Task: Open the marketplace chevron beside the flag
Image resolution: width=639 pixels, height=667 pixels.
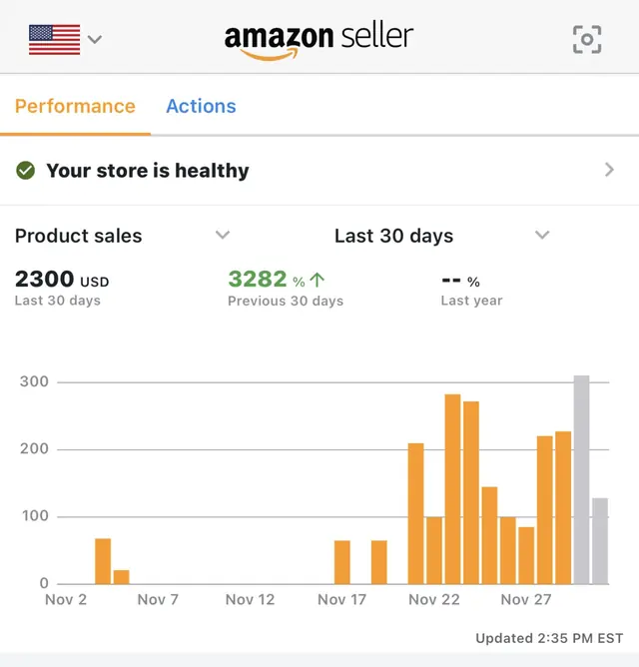Action: pos(95,40)
